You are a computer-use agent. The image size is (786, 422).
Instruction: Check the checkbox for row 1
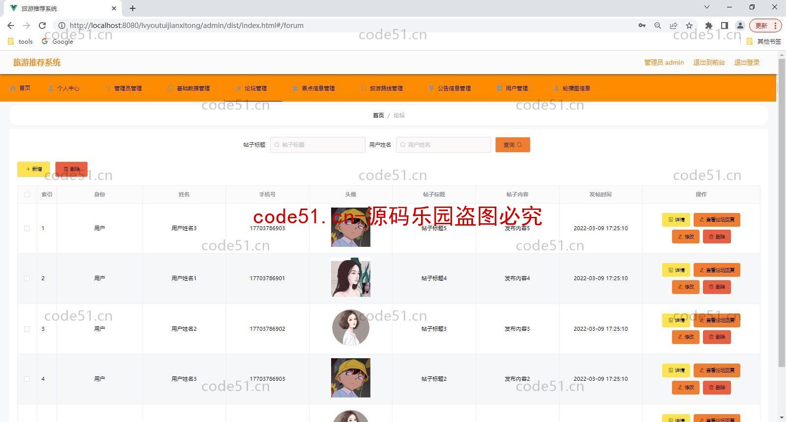pos(27,229)
